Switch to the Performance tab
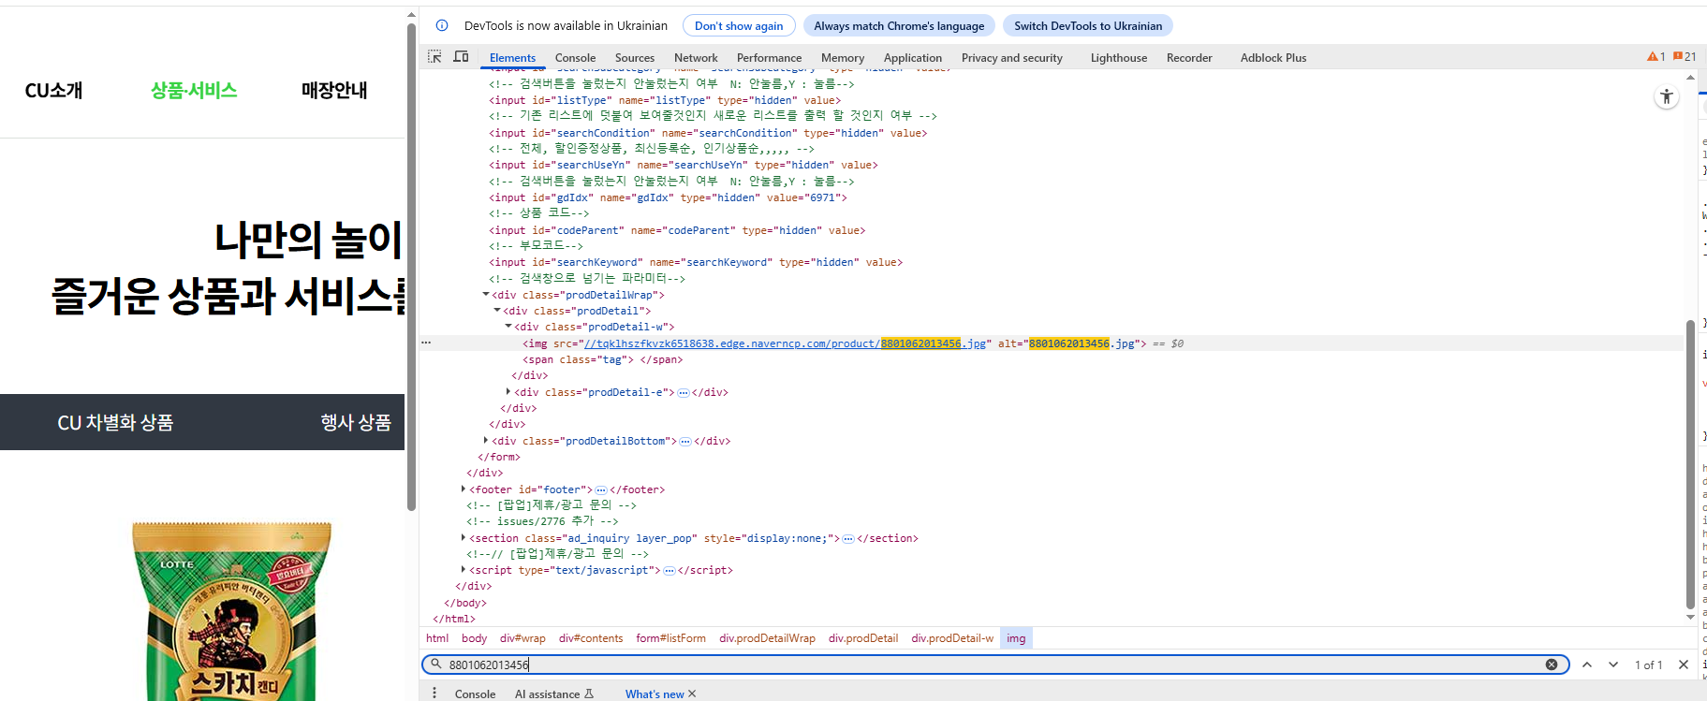Viewport: 1707px width, 701px height. coord(769,58)
